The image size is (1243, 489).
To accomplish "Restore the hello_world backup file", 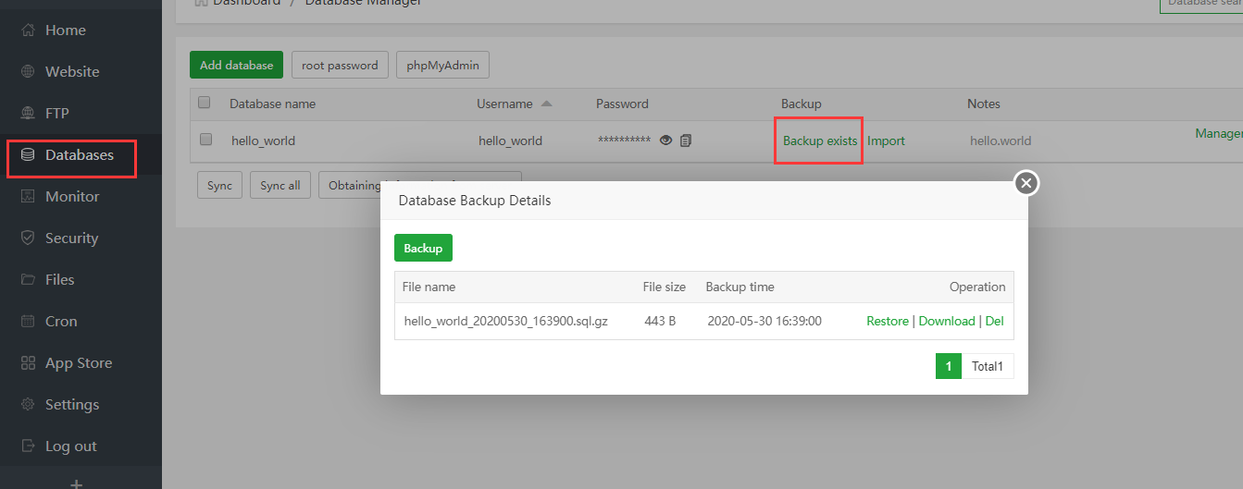I will click(x=888, y=321).
